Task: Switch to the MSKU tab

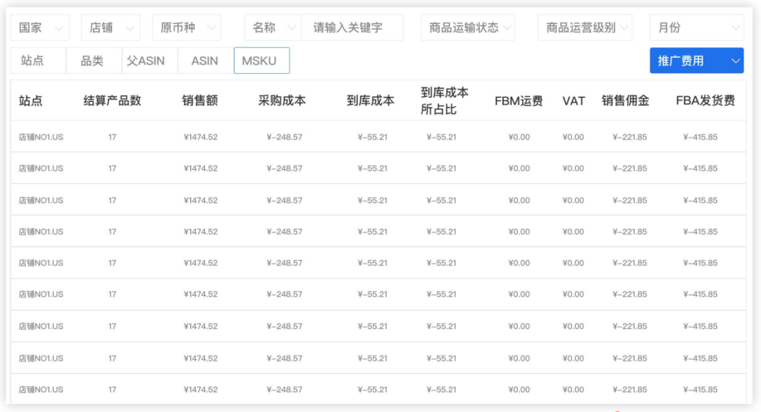Action: coord(261,61)
